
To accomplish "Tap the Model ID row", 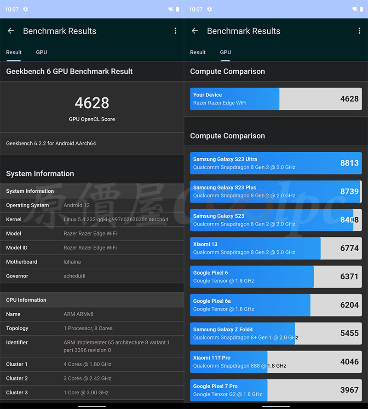I will tap(92, 248).
